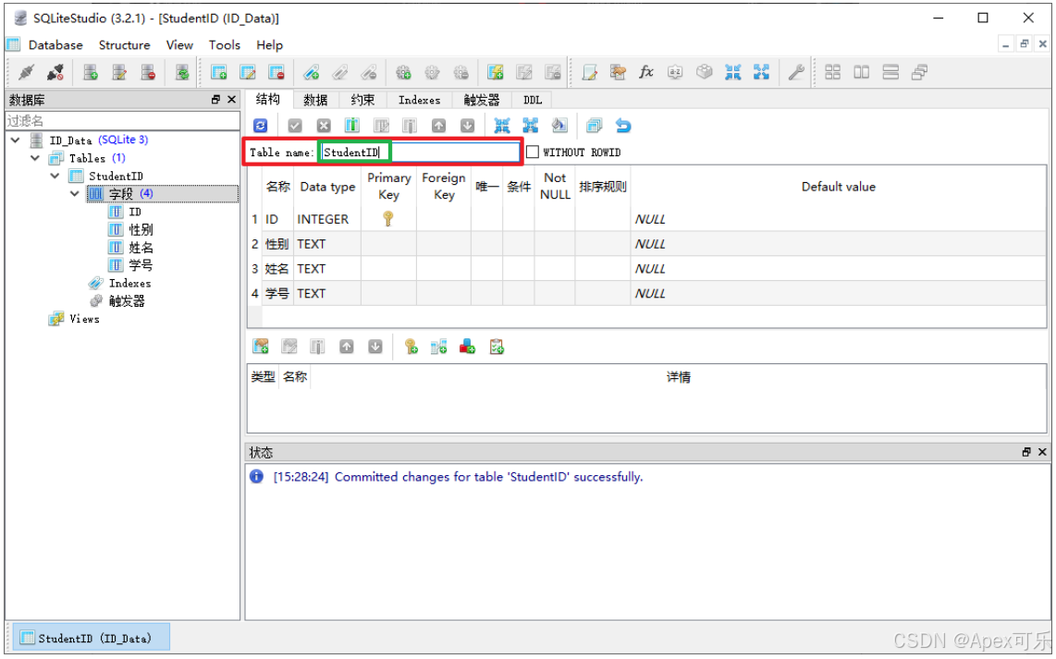The height and width of the screenshot is (659, 1056).
Task: Switch to the 触发器 tab
Action: coord(482,101)
